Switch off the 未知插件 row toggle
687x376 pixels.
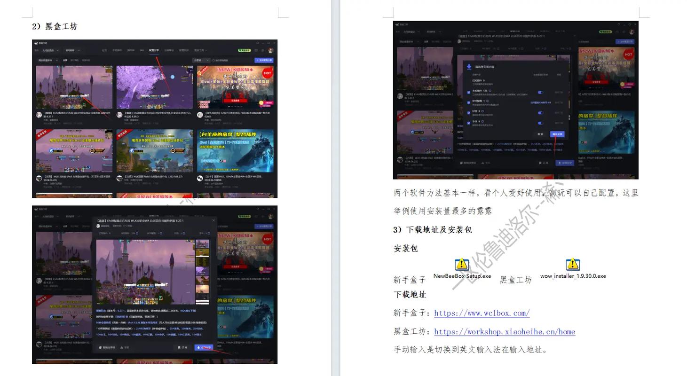540,93
